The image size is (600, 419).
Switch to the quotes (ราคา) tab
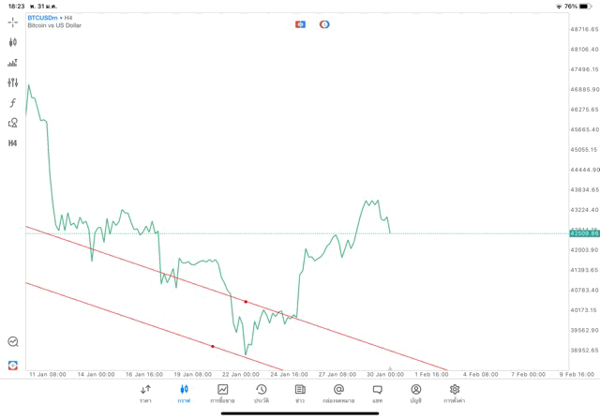[x=145, y=393]
